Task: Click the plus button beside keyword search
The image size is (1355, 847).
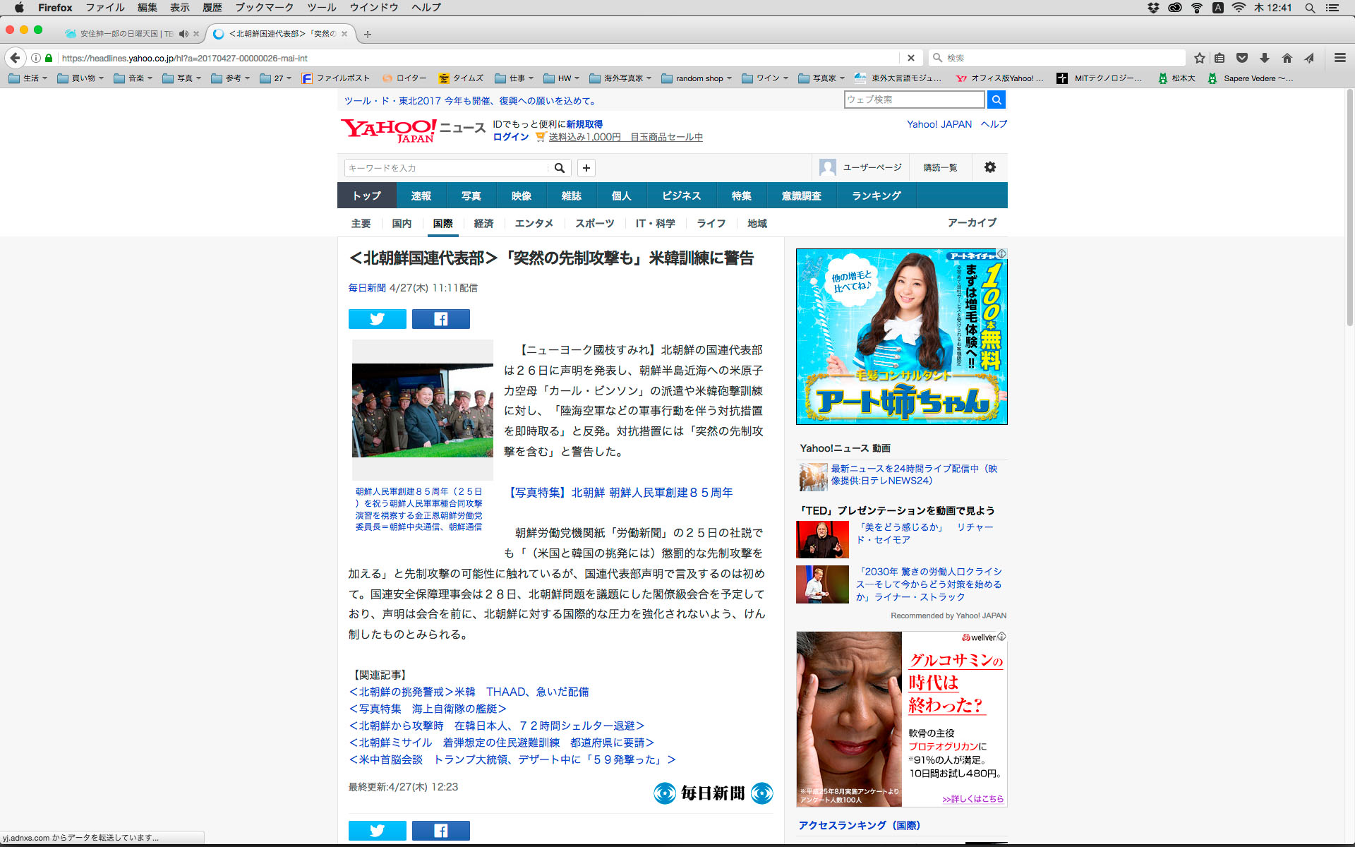Action: (586, 168)
